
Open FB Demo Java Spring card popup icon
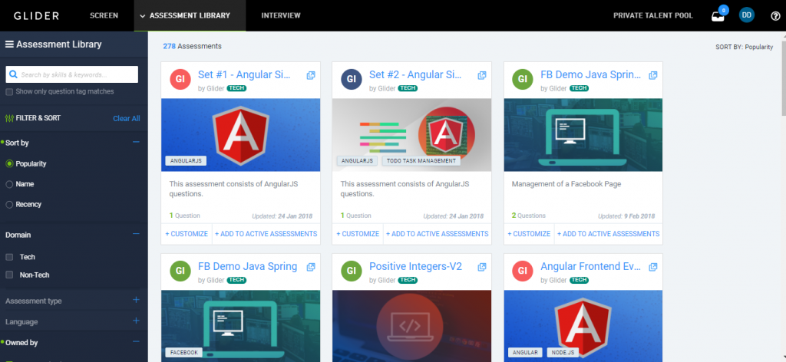(x=311, y=267)
